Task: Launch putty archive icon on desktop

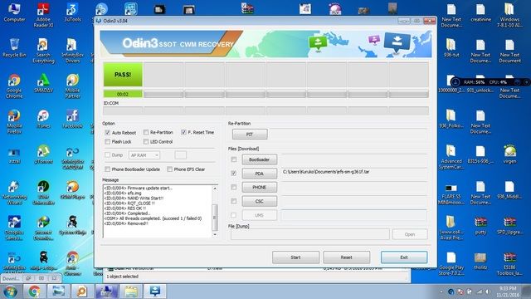Action: 480,226
